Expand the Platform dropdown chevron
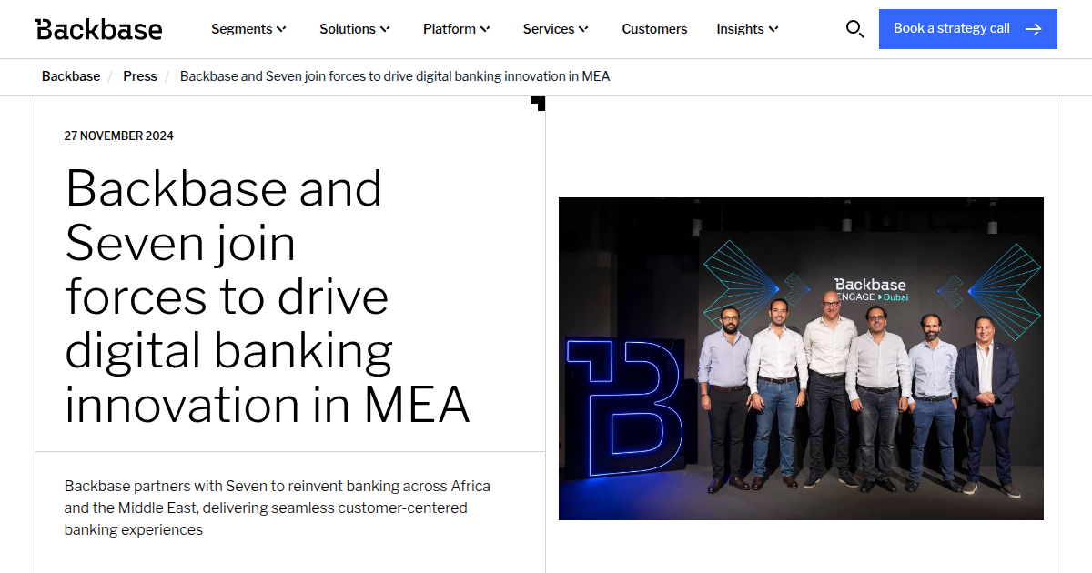 (x=486, y=28)
